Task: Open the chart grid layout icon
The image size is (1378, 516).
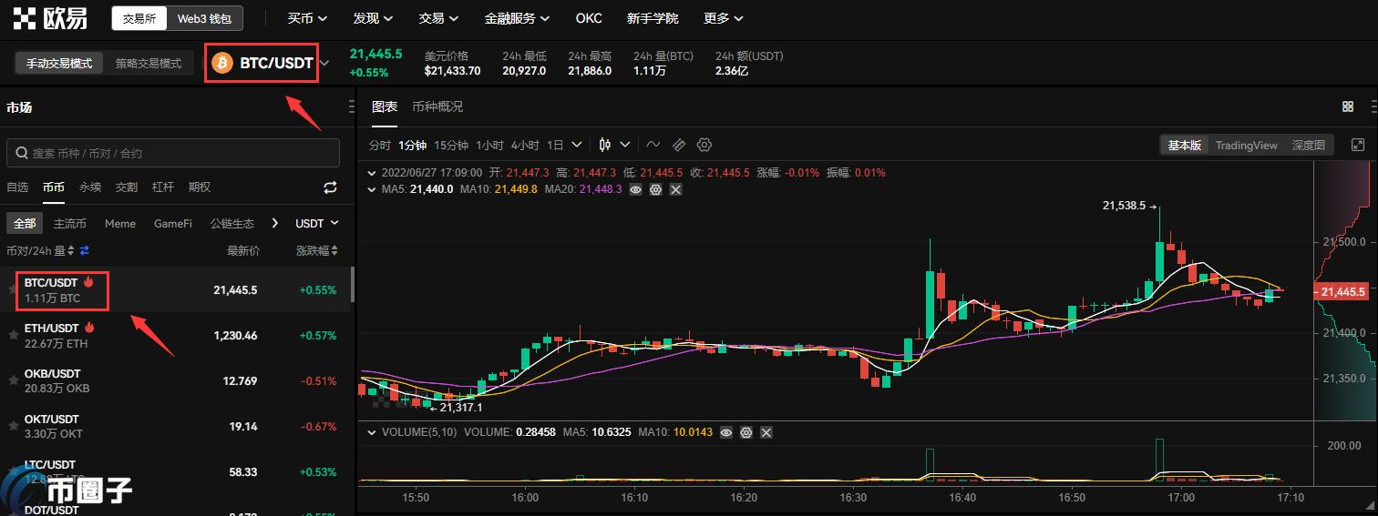Action: (1348, 106)
